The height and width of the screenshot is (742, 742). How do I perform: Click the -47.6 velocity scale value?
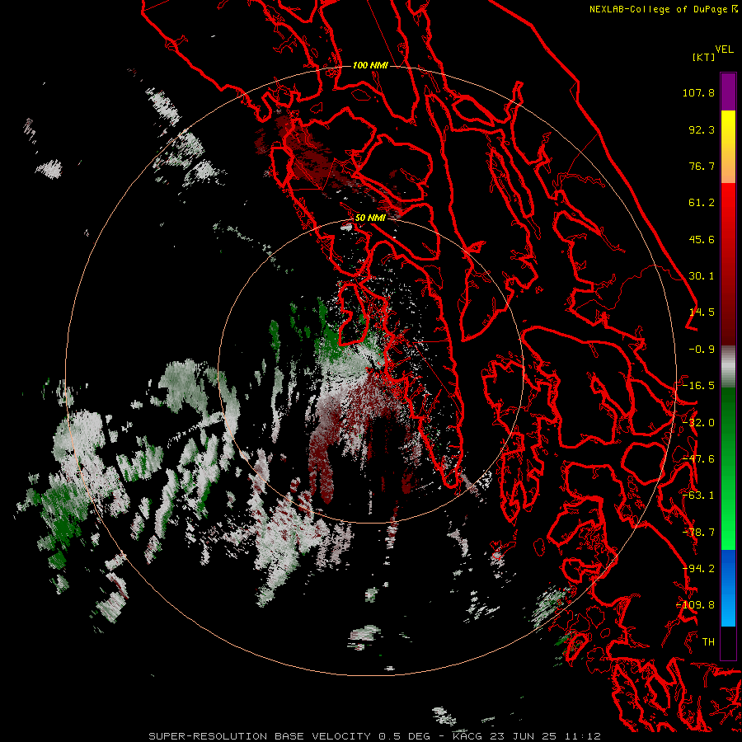tap(698, 459)
